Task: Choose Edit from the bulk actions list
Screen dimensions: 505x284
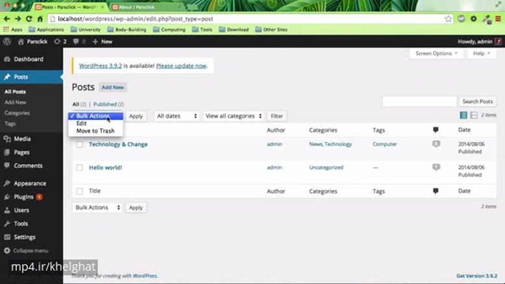Action: click(95, 123)
